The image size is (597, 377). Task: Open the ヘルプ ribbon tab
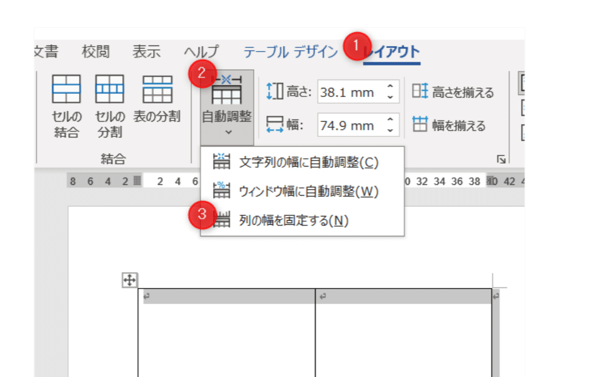(201, 52)
